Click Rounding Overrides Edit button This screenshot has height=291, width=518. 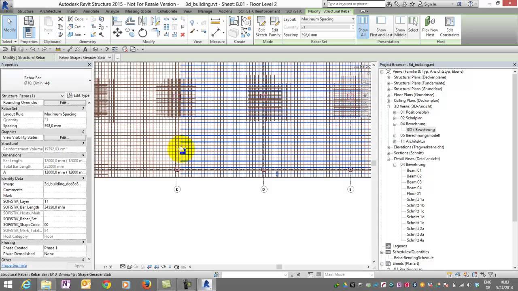point(64,103)
